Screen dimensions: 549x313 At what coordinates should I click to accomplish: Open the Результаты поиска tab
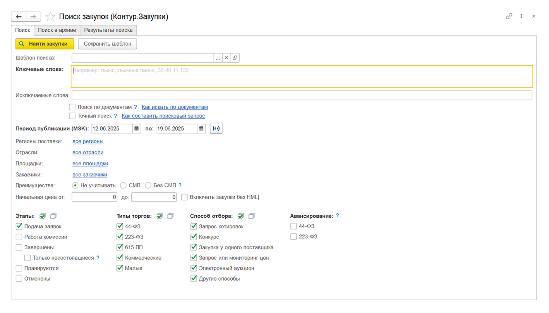[x=108, y=30]
